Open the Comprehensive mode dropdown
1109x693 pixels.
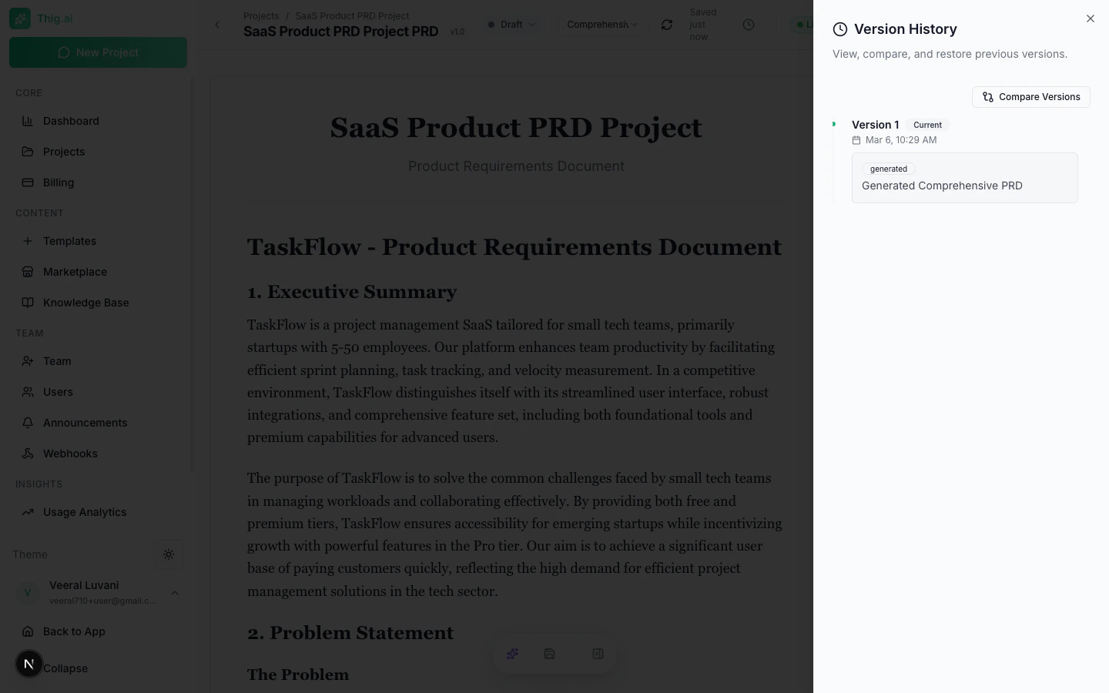602,25
